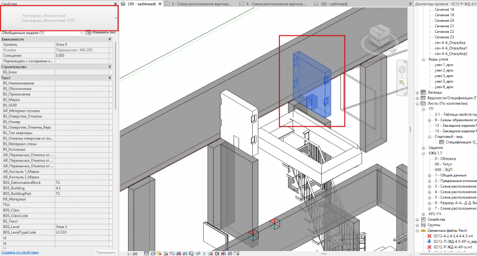Click the Применить button
Image resolution: width=477 pixels, height=256 pixels.
pyautogui.click(x=106, y=252)
